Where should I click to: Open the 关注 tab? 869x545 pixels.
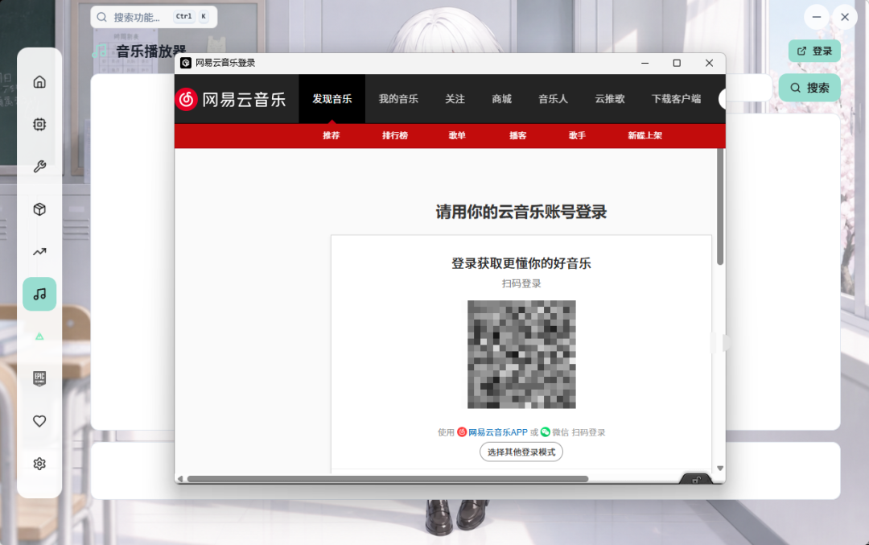[x=455, y=99]
